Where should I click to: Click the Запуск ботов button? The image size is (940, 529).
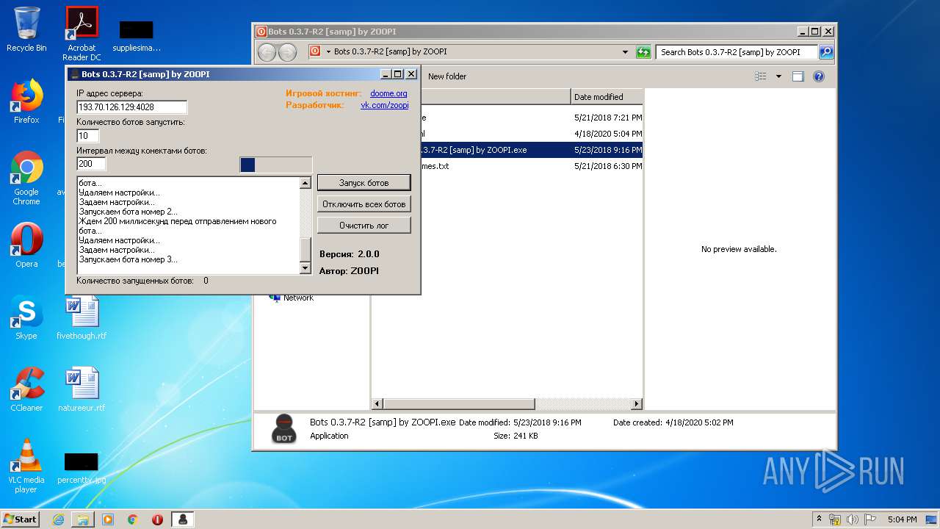click(364, 183)
